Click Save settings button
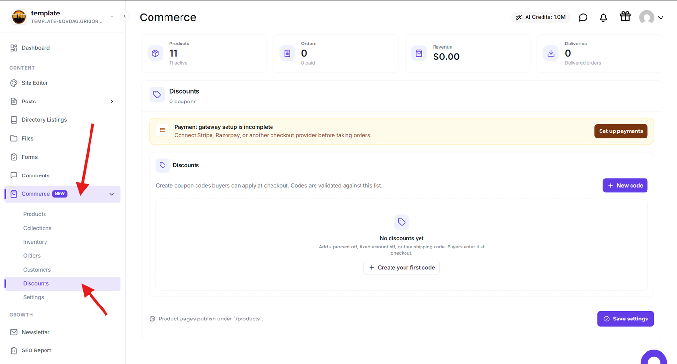 tap(625, 319)
